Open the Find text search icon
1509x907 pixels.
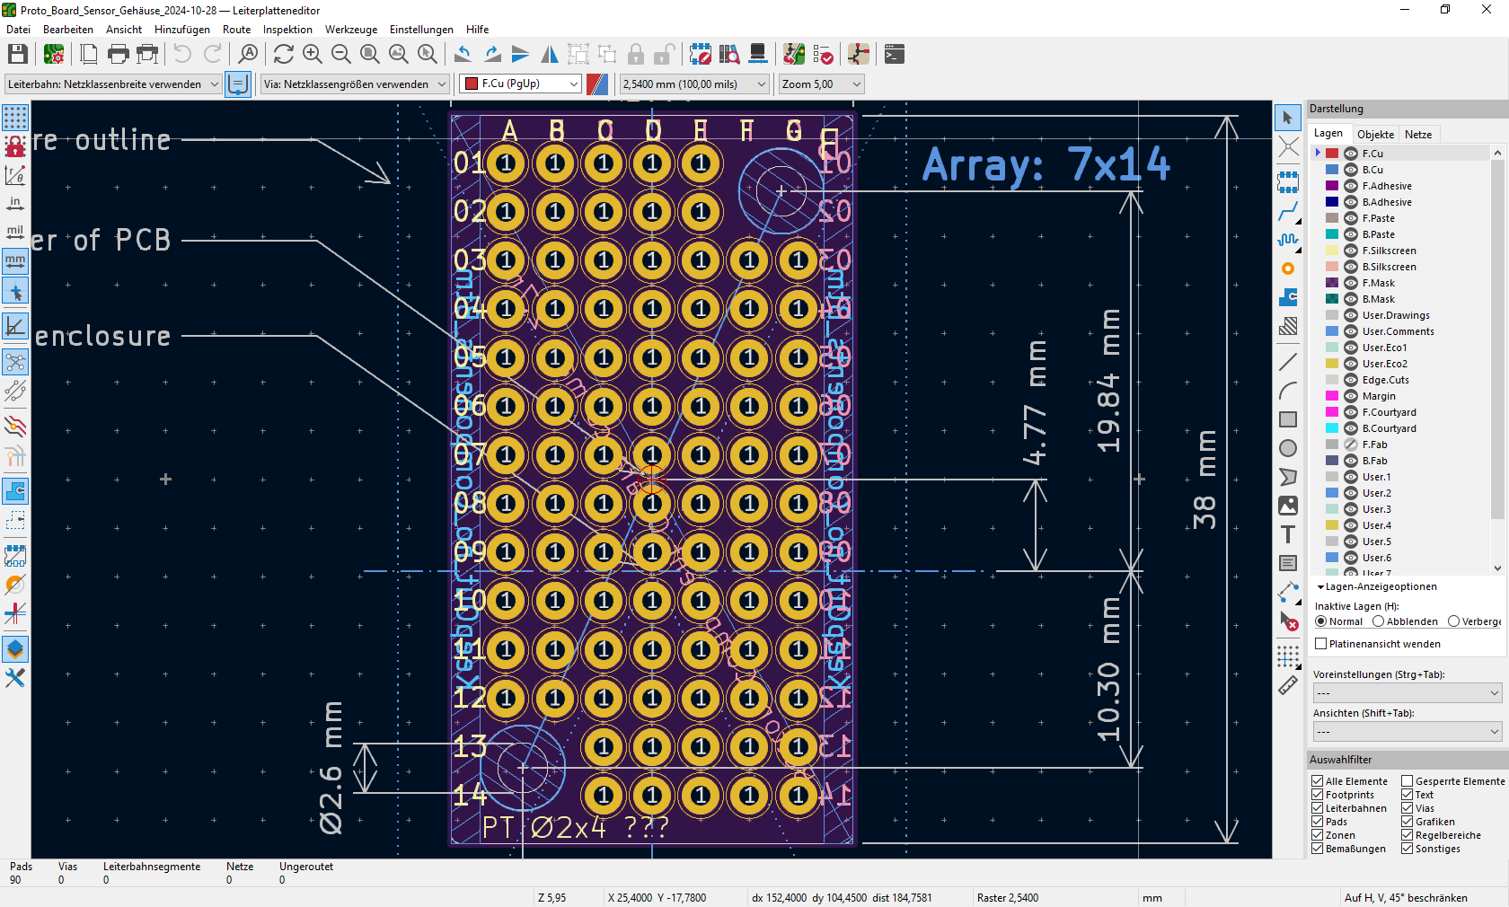point(248,55)
